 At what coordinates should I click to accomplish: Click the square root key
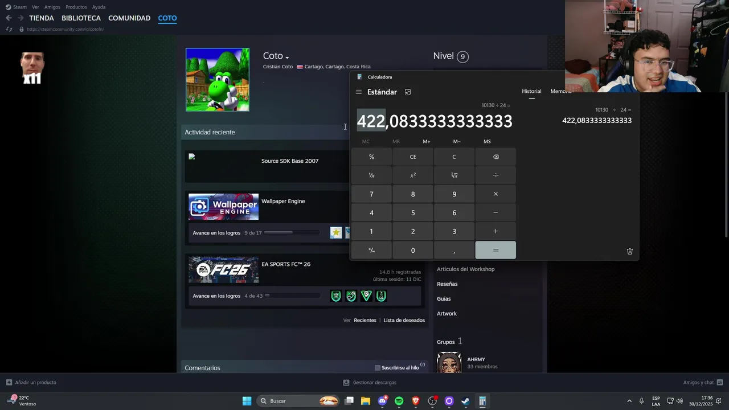point(454,175)
